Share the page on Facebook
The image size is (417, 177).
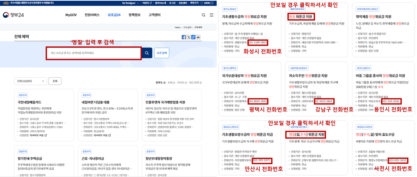[184, 37]
